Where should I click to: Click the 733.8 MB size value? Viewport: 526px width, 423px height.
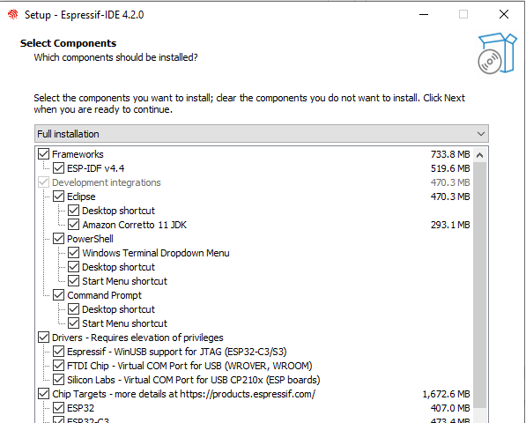[450, 154]
